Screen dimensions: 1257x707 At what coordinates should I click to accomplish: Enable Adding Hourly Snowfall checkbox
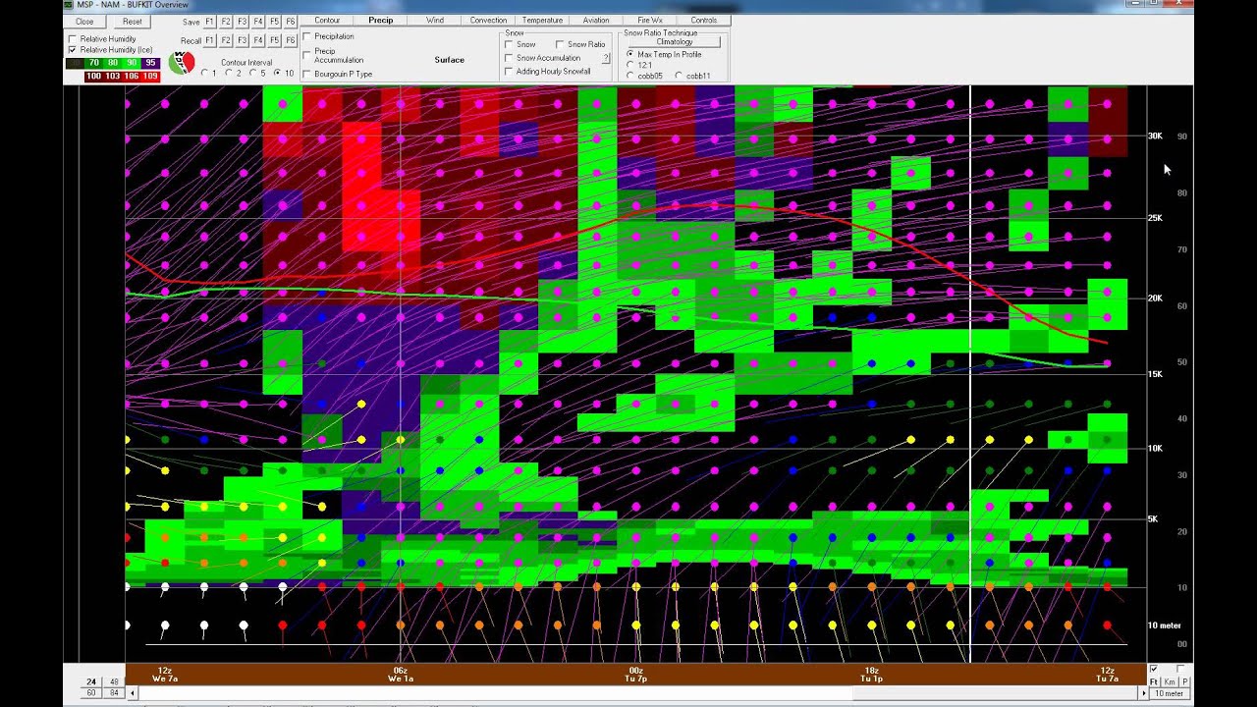tap(509, 72)
